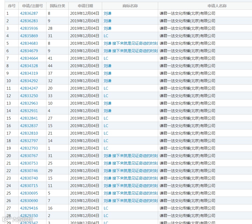The width and height of the screenshot is (252, 224).
Task: Select class 37 cell in row 9
Action: coord(57,73)
